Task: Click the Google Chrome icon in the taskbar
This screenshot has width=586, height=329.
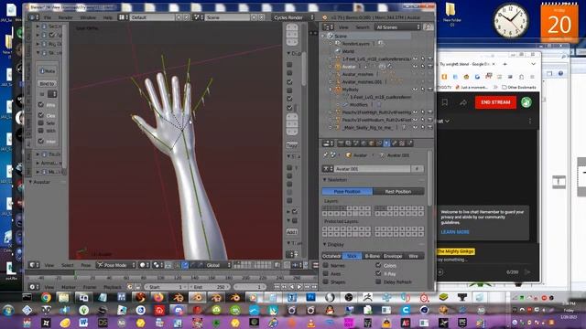Action: 46,297
